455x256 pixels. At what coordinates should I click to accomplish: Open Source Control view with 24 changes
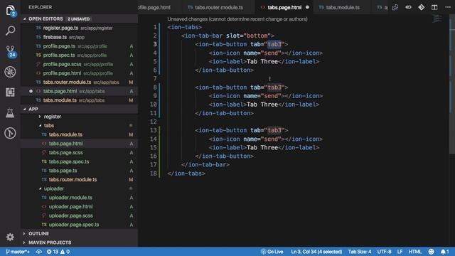[10, 51]
